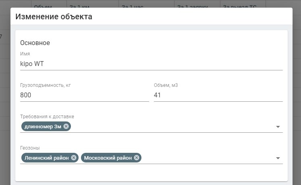Viewport: 301px width, 185px height.
Task: Delete the Московский район geozone chip
Action: coord(137,158)
